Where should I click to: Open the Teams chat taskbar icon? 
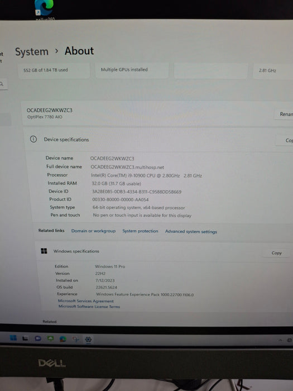(38, 338)
